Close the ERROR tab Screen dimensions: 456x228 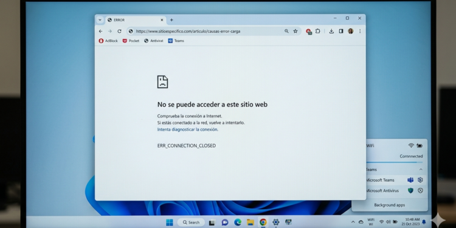tap(162, 20)
